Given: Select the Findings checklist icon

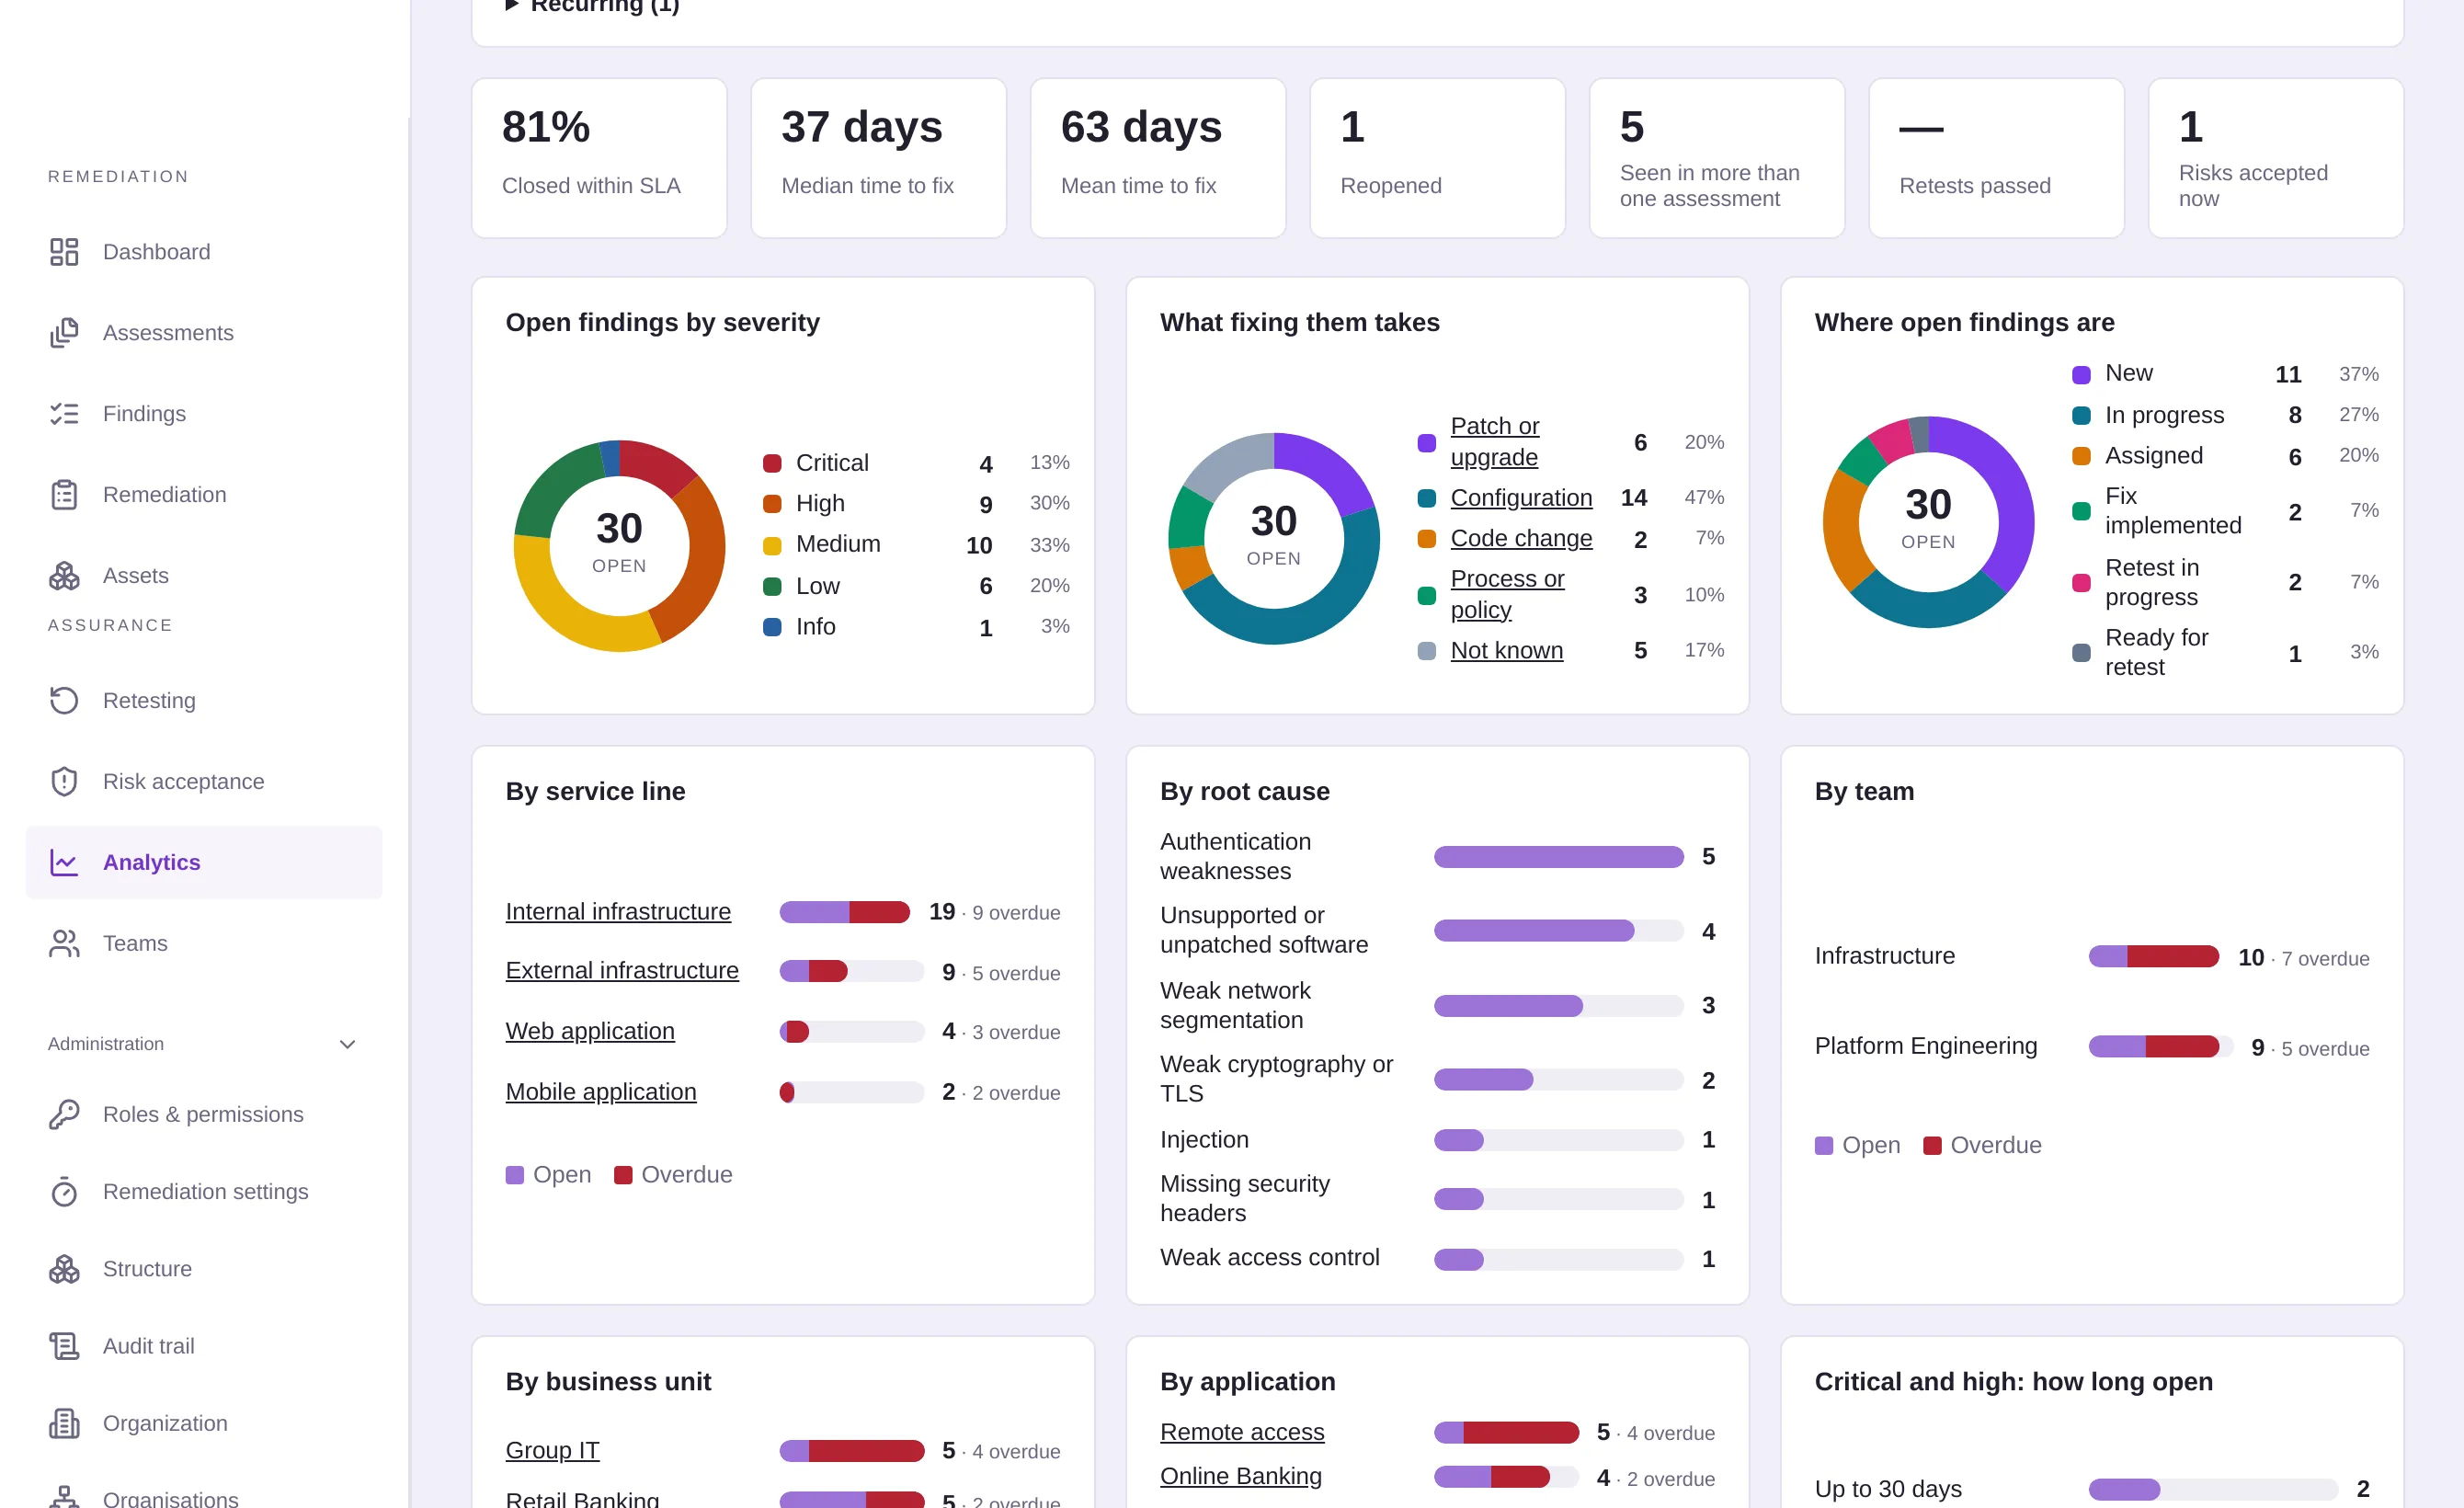Looking at the screenshot, I should [x=64, y=414].
